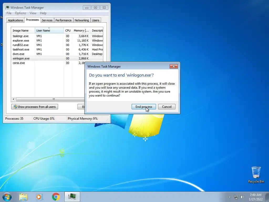The width and height of the screenshot is (269, 202).
Task: Switch to the Networking tab
Action: click(82, 20)
